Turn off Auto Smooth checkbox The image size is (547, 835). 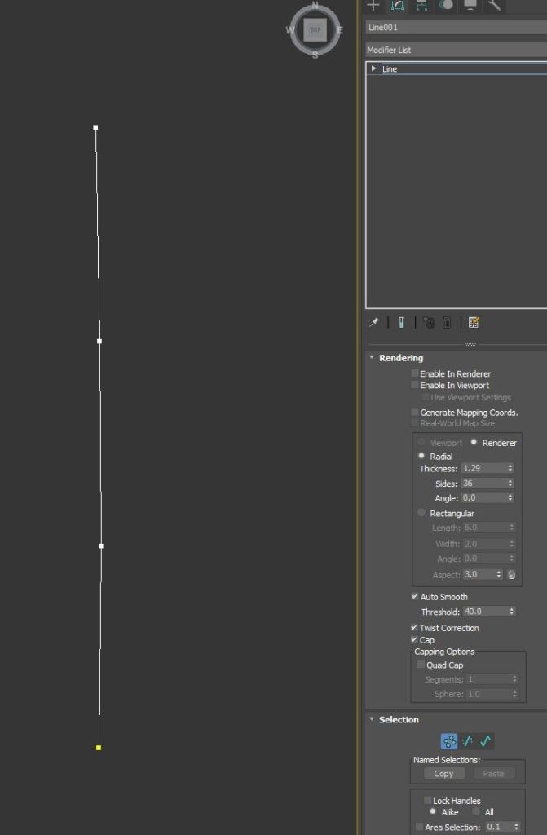415,597
